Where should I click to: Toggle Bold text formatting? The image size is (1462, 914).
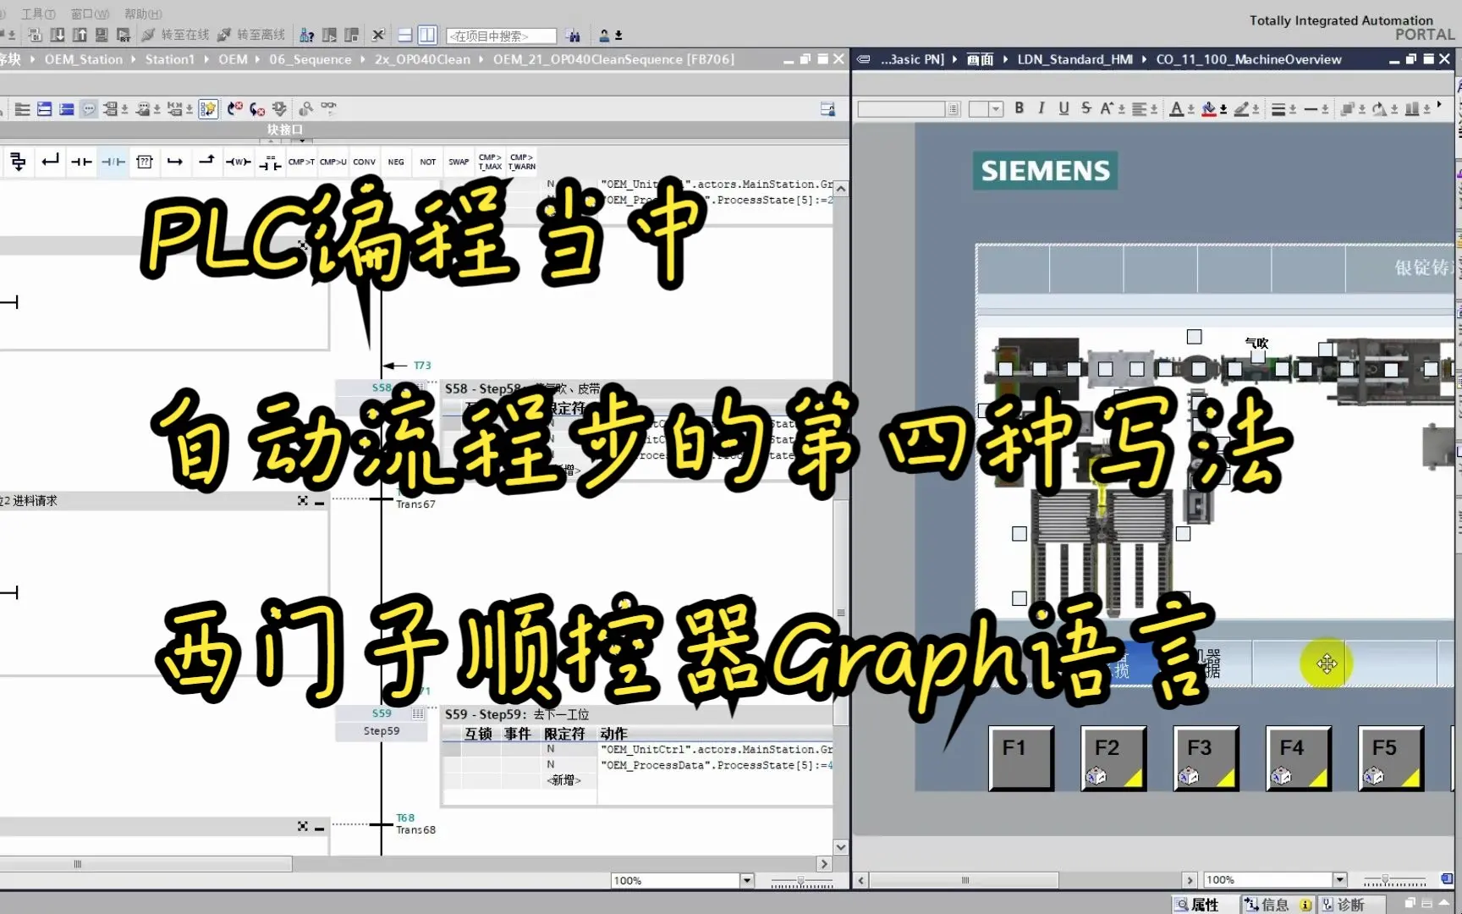tap(1020, 108)
